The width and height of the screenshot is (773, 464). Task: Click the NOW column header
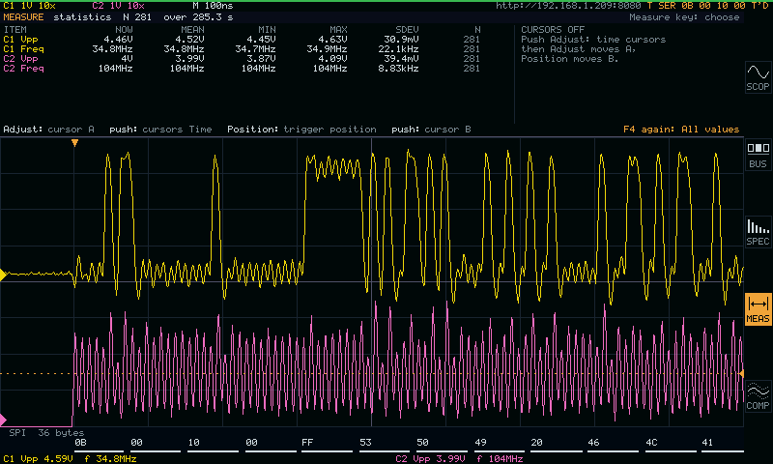pos(124,30)
